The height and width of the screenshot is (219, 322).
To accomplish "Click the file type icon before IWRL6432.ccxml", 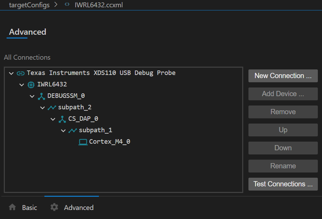I will pos(67,4).
